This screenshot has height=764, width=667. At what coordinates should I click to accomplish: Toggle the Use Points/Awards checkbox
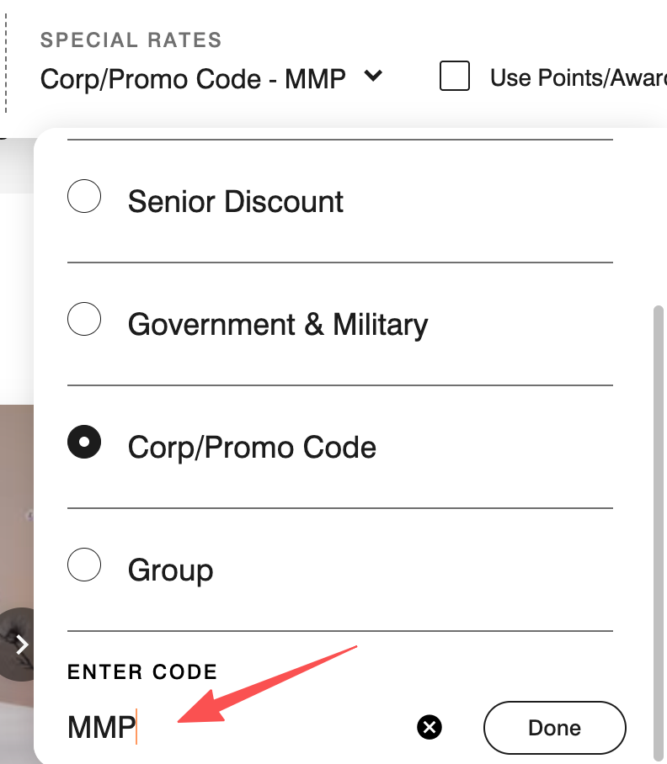pyautogui.click(x=455, y=77)
